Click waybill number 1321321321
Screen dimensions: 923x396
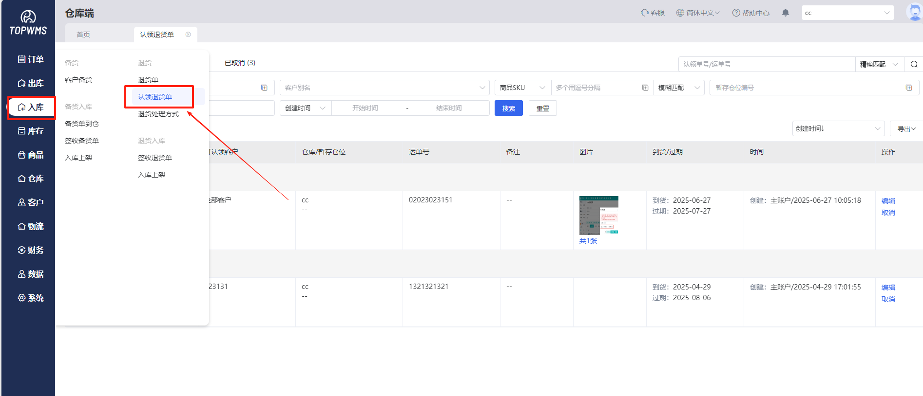429,287
